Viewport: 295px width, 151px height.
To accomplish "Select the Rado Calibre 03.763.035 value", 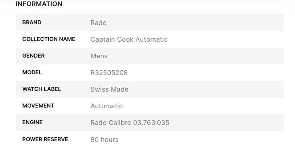I will coord(130,123).
